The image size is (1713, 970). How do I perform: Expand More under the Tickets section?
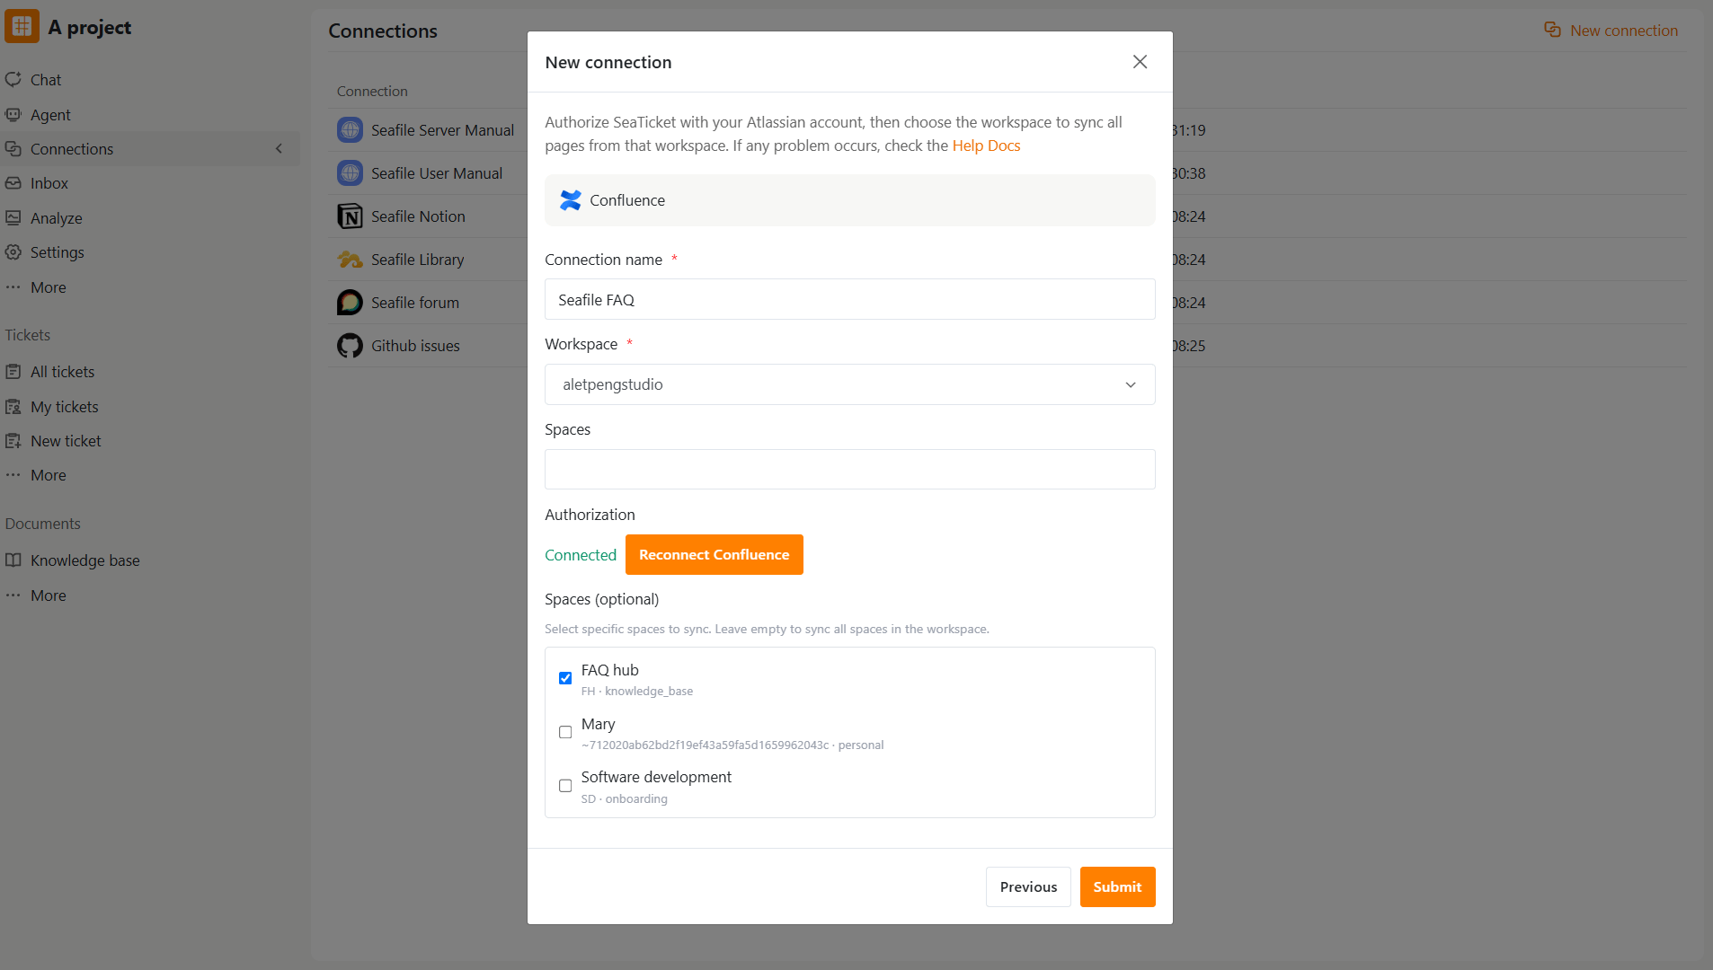[49, 475]
